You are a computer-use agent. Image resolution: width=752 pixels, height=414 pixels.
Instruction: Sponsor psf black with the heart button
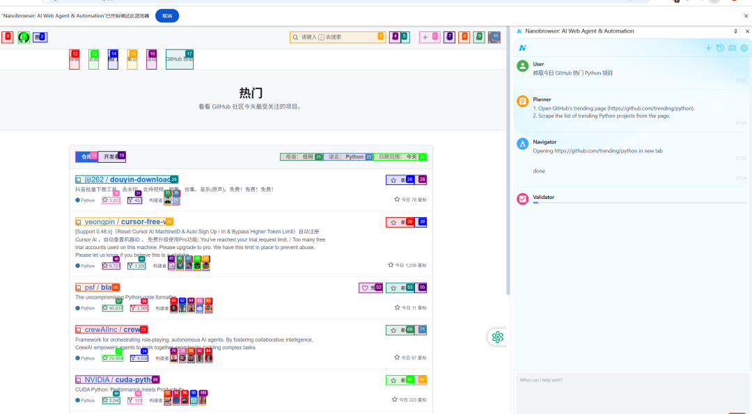[370, 287]
